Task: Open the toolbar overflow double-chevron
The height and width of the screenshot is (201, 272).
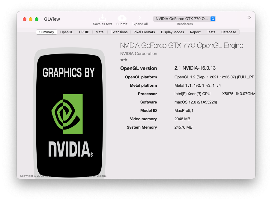Action: point(249,17)
